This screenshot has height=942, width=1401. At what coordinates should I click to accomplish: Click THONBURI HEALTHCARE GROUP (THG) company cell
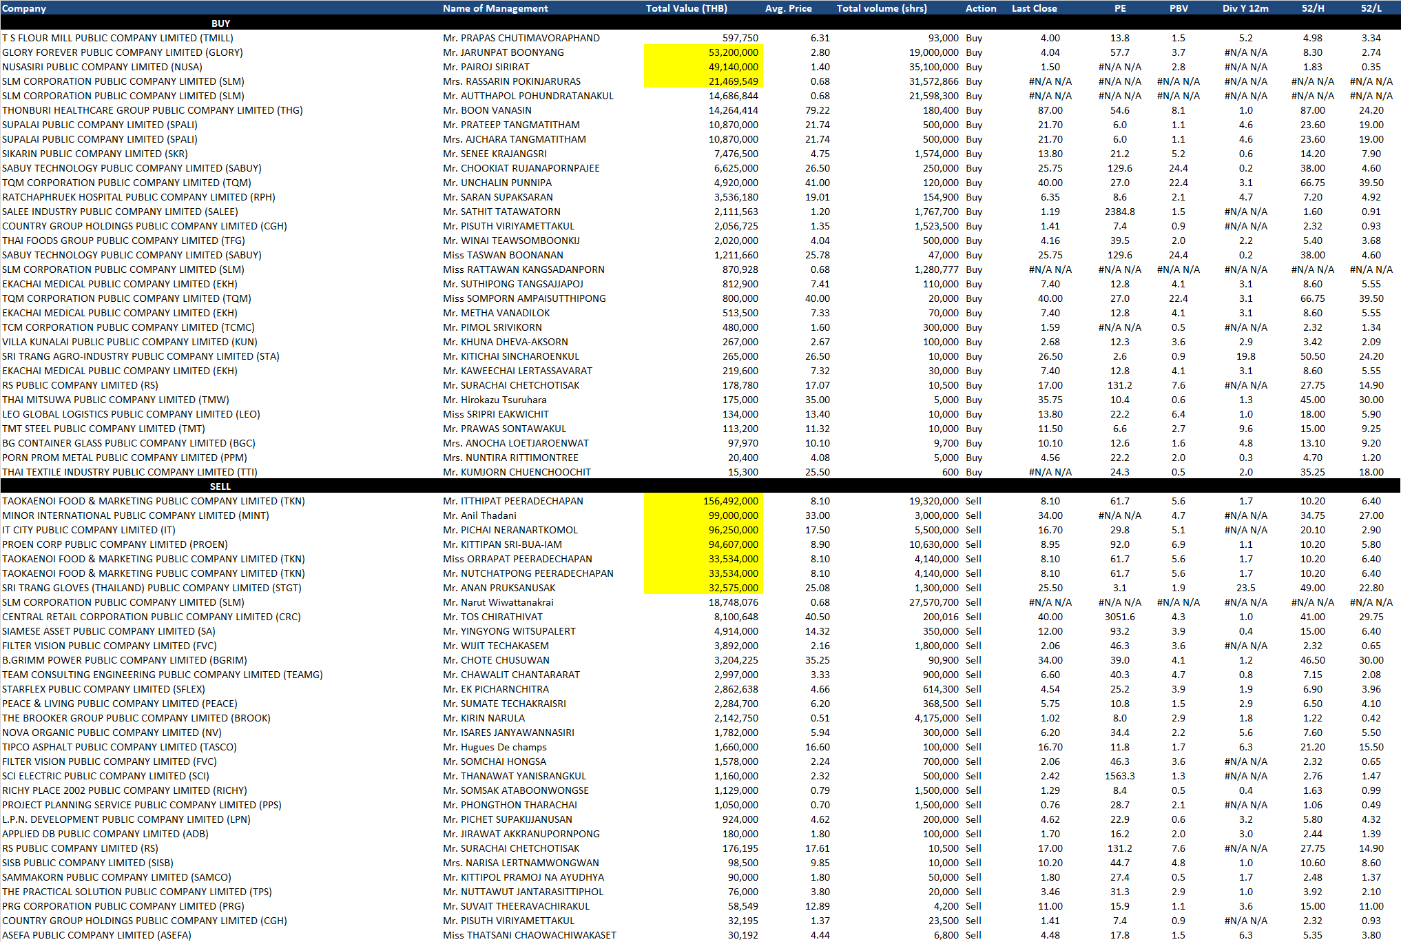(x=152, y=110)
